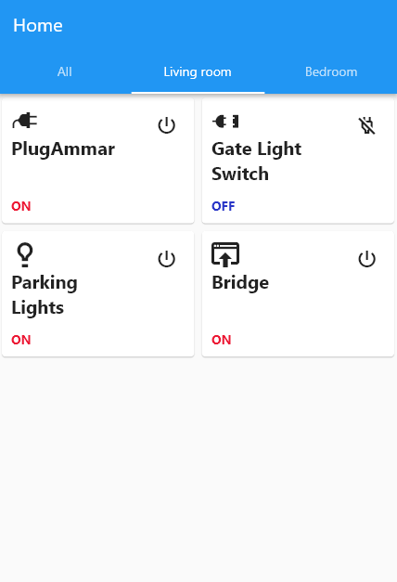Open the Bridge device name
397x582 pixels.
240,283
